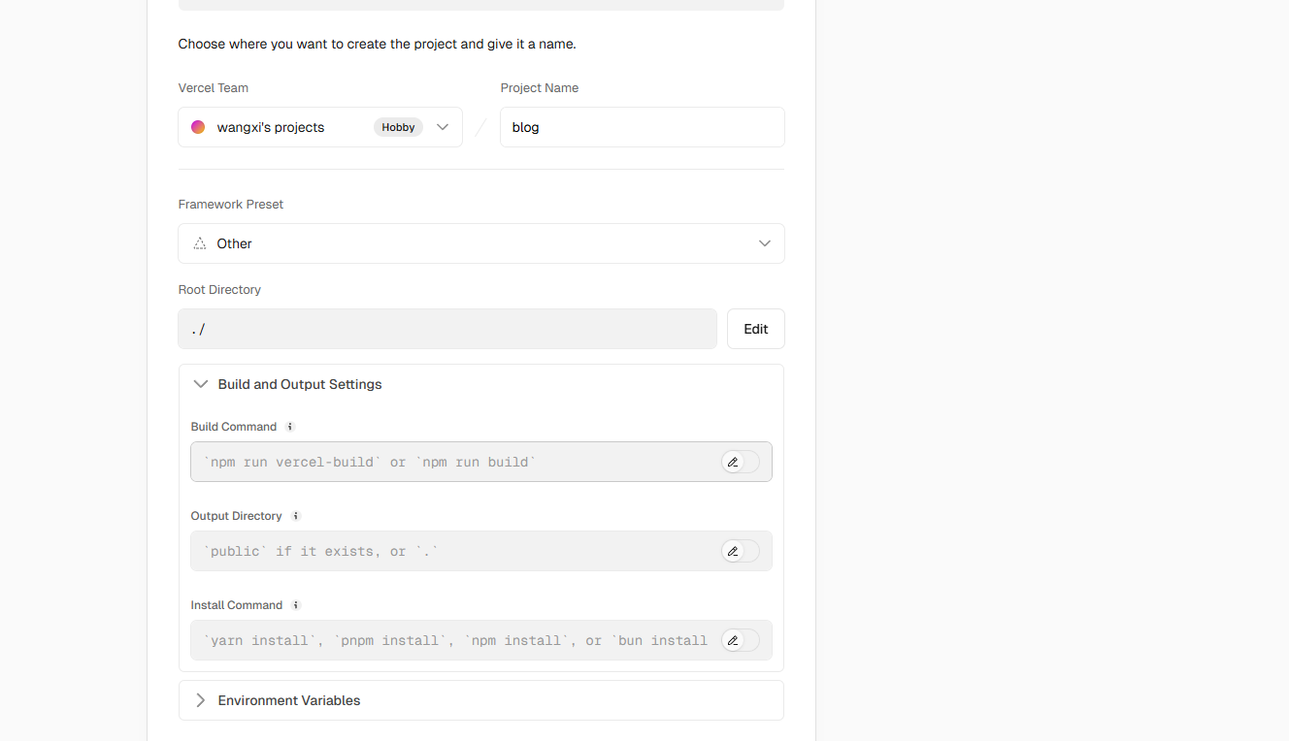Focus the Project Name field containing blog
1289x741 pixels.
[x=642, y=127]
